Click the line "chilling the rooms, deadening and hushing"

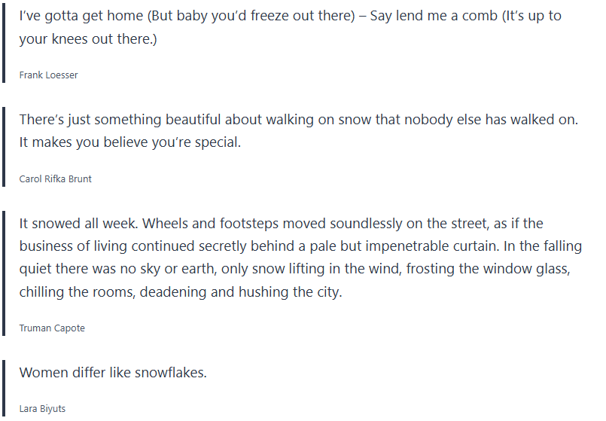click(180, 291)
